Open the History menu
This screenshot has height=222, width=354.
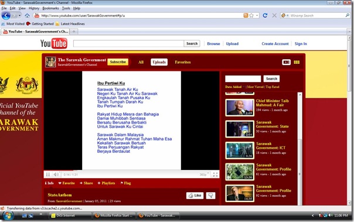(x=34, y=8)
